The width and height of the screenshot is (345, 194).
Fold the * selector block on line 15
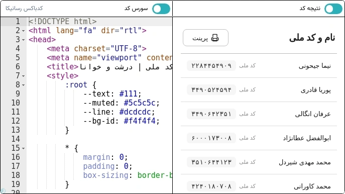[23, 148]
